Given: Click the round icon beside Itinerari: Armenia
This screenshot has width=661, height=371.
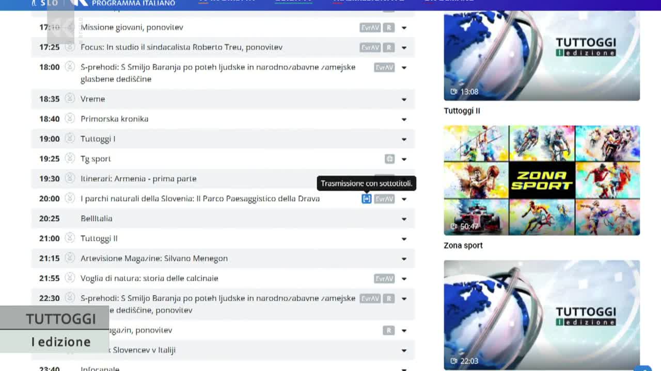Looking at the screenshot, I should click(70, 178).
